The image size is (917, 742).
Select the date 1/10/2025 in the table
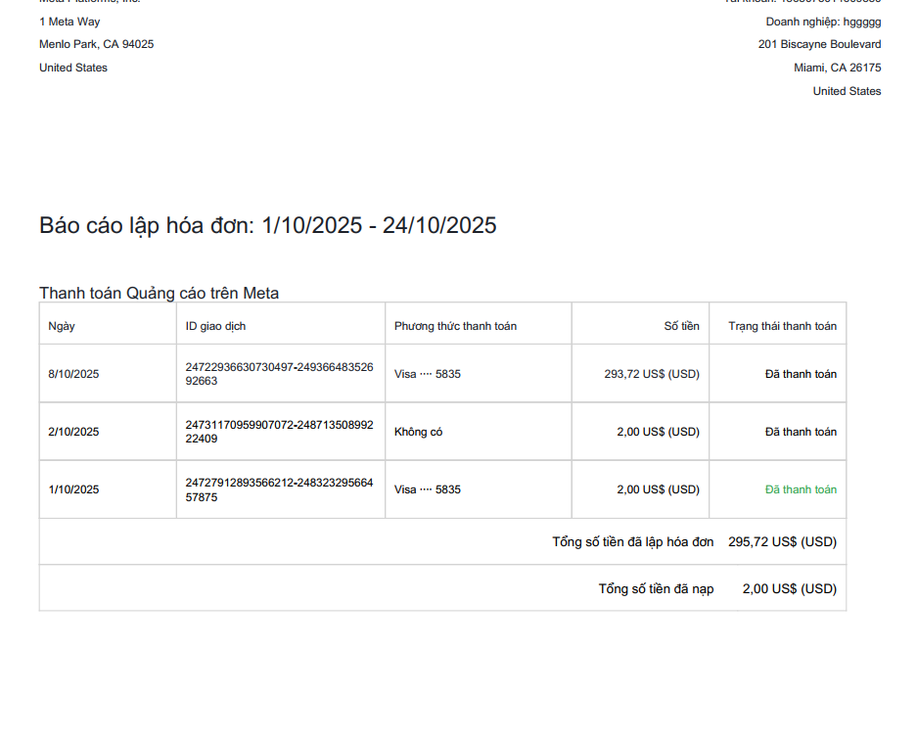click(73, 489)
